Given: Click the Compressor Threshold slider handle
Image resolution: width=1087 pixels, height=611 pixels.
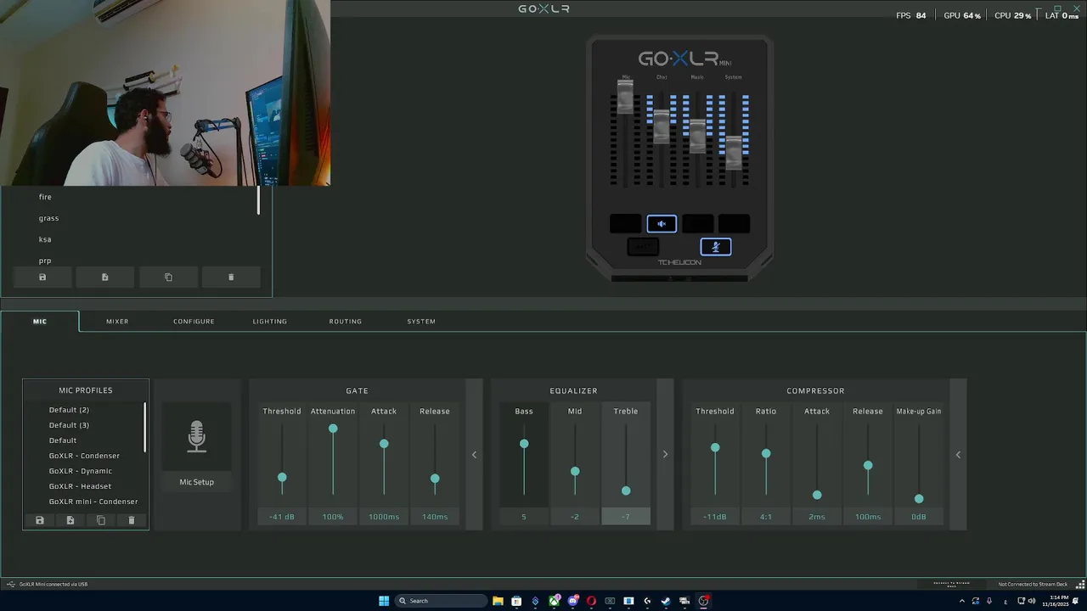Looking at the screenshot, I should click(x=715, y=447).
